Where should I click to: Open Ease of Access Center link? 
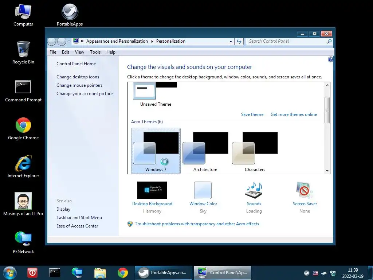(x=77, y=226)
